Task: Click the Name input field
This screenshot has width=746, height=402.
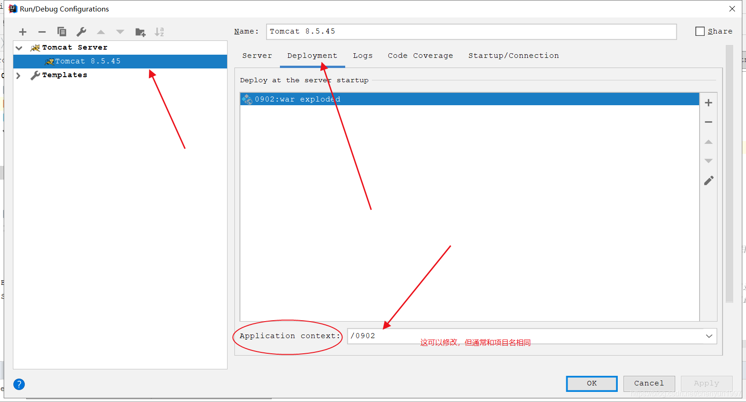Action: click(x=471, y=32)
